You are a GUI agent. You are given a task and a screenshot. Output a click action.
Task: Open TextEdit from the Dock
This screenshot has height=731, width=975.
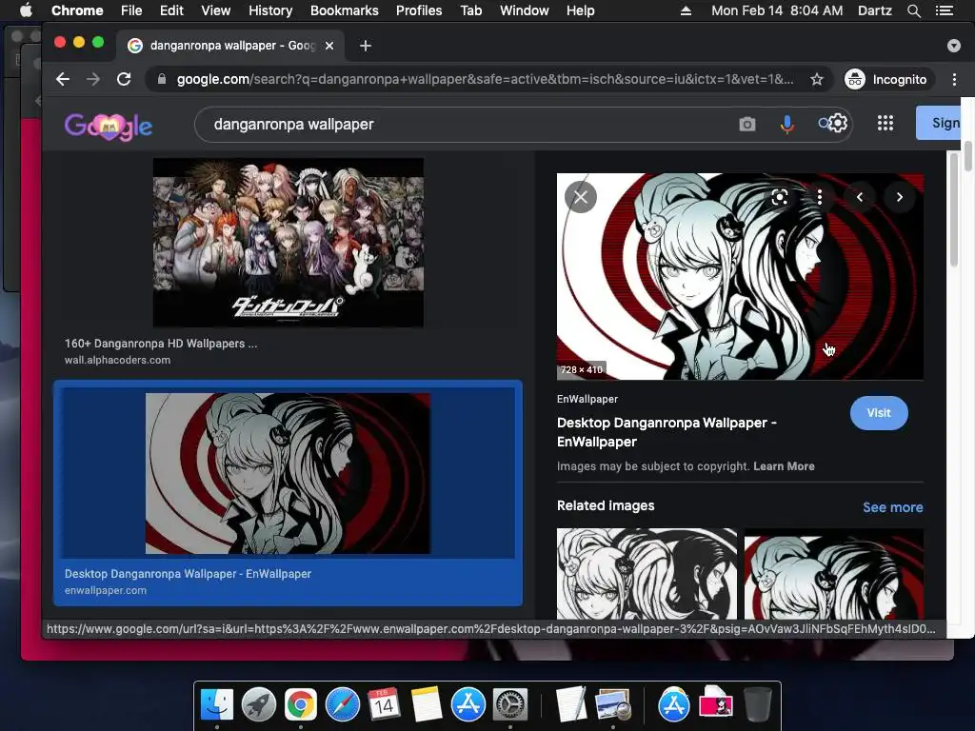[x=571, y=705]
